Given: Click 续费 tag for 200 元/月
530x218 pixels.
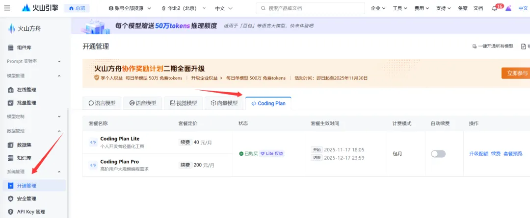Looking at the screenshot, I should point(185,165).
